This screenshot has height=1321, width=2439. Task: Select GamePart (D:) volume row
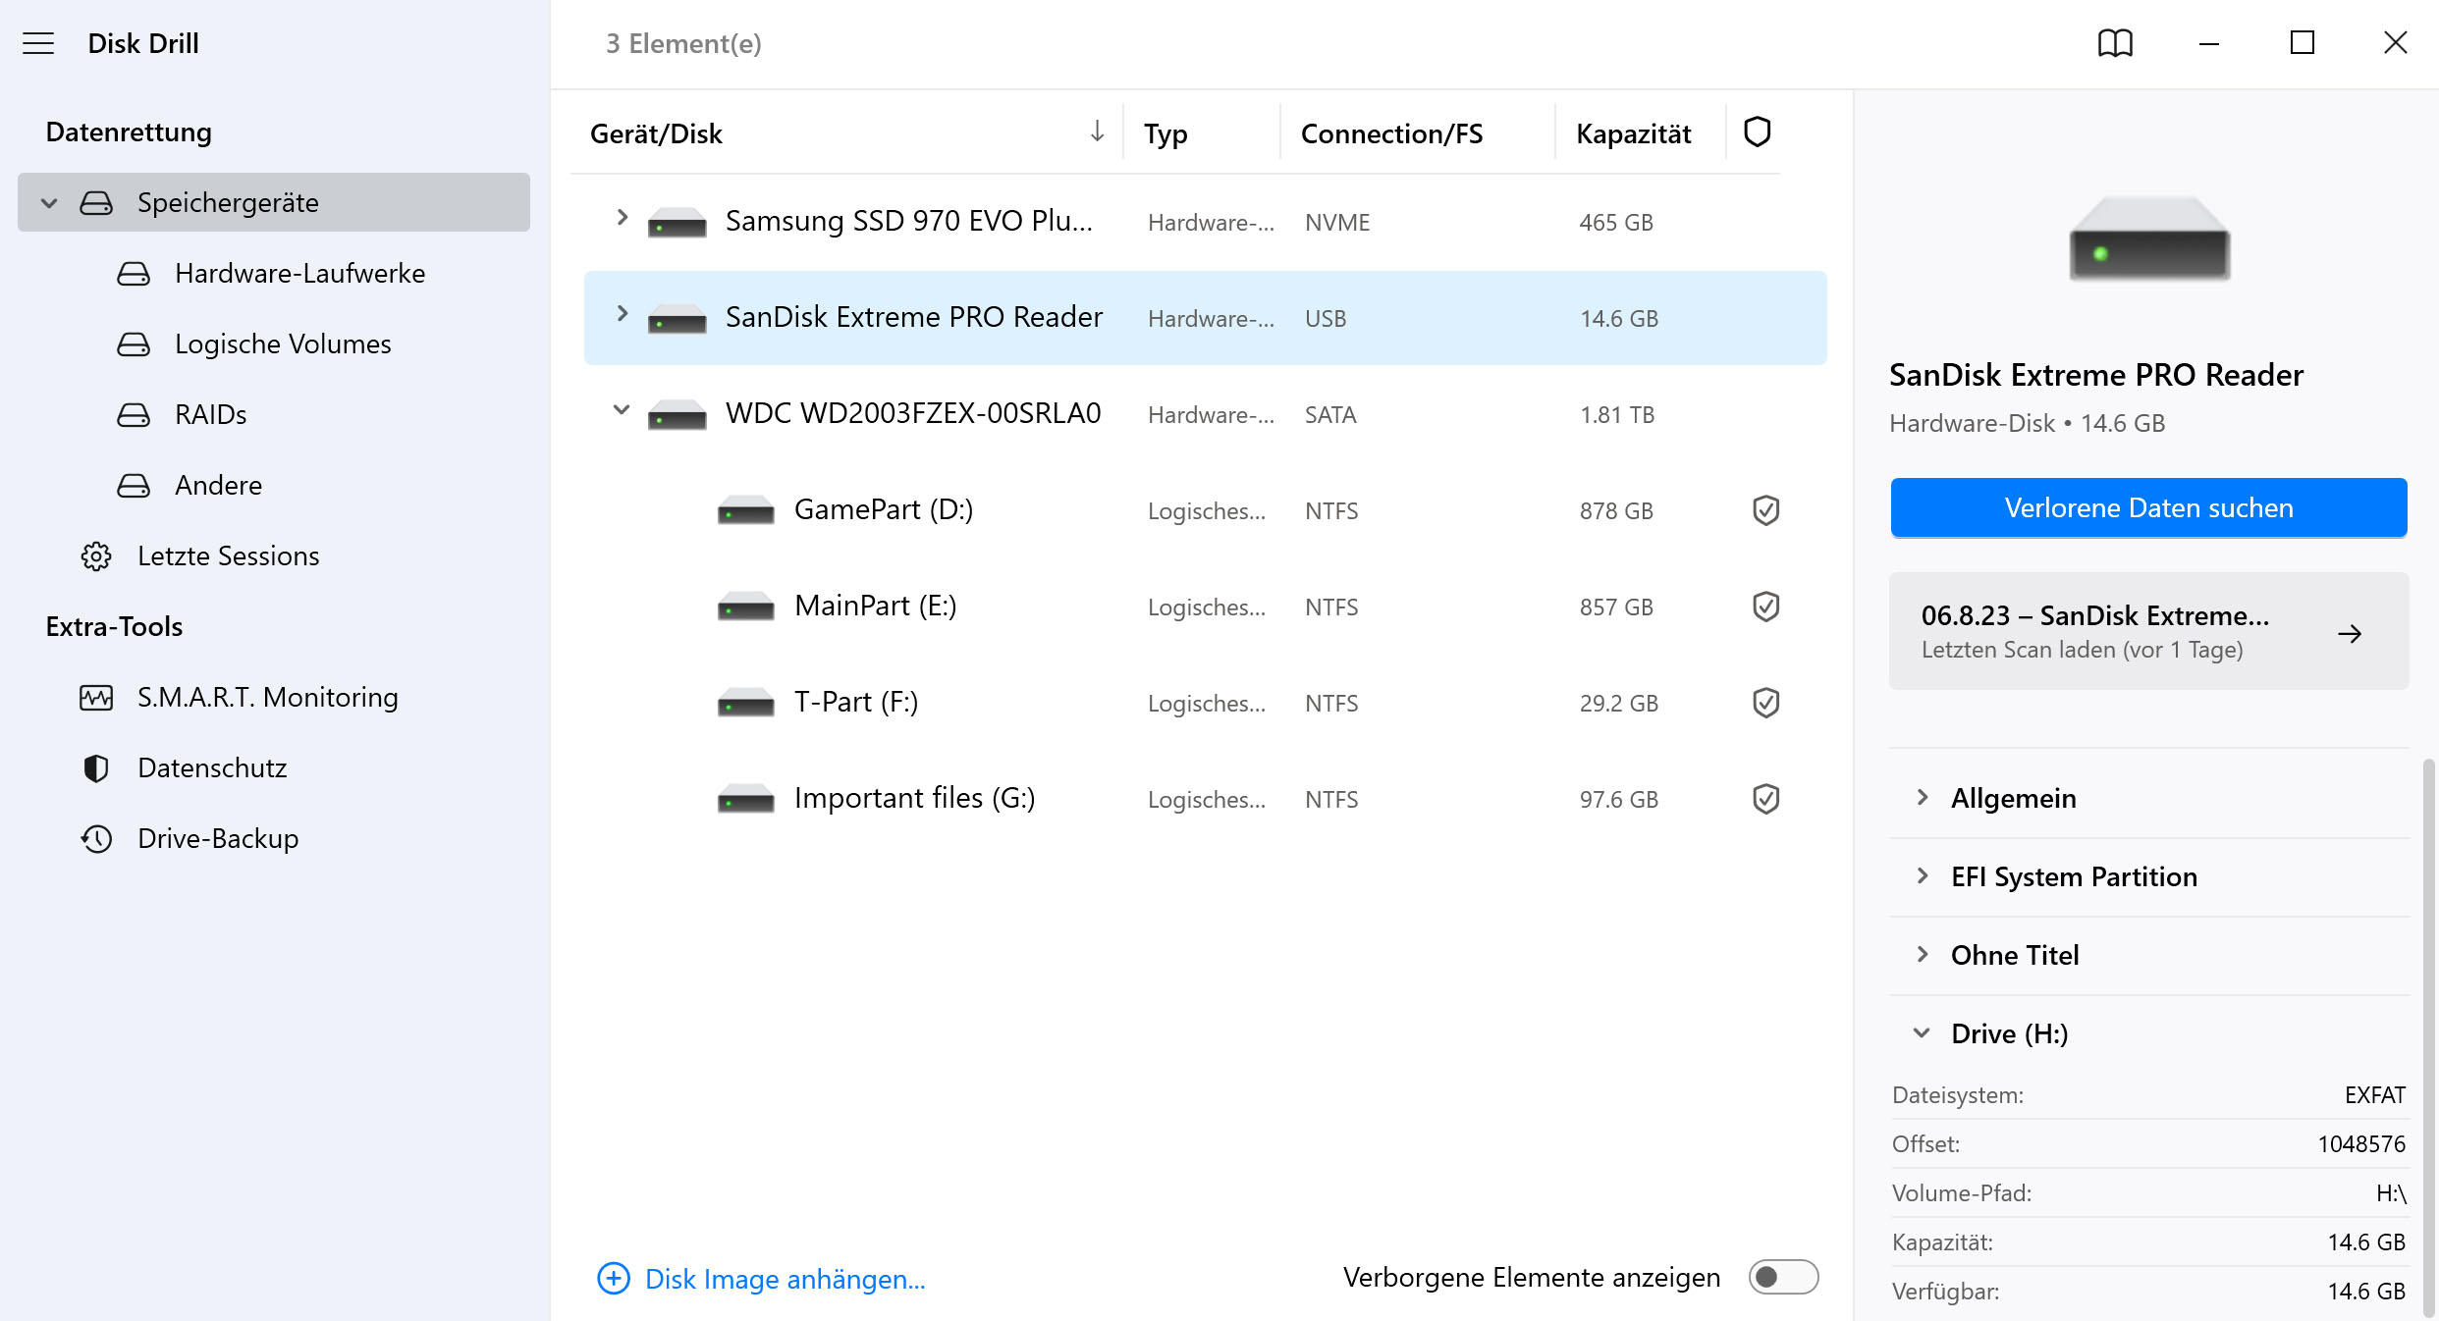tap(1205, 510)
